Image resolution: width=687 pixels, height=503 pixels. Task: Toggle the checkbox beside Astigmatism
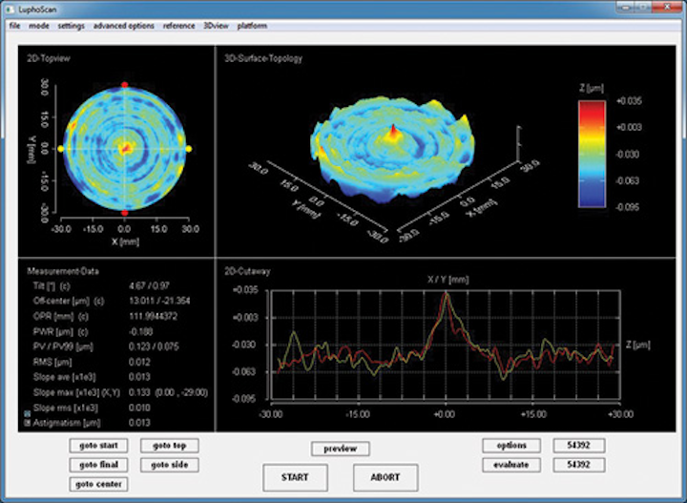pyautogui.click(x=27, y=423)
